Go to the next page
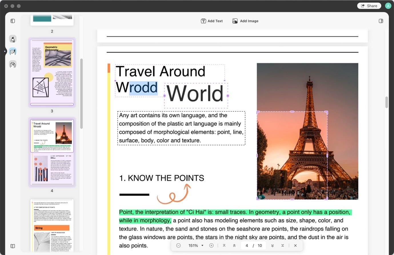This screenshot has width=394, height=255. tap(272, 245)
